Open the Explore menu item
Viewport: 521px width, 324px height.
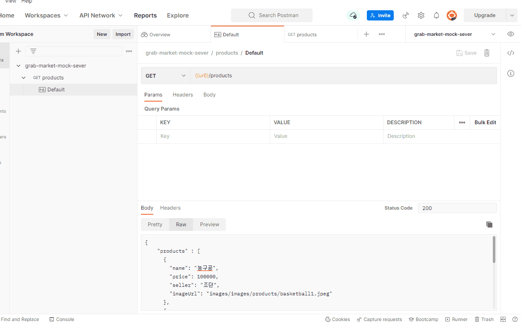pyautogui.click(x=178, y=15)
